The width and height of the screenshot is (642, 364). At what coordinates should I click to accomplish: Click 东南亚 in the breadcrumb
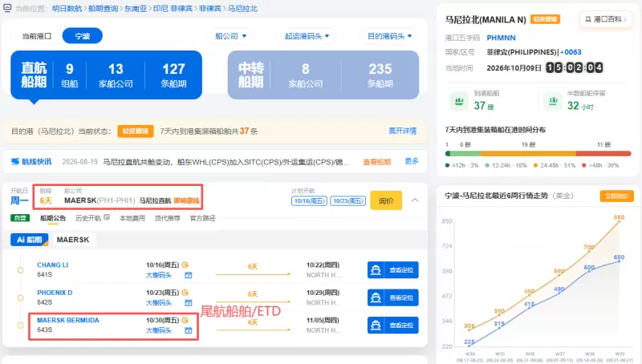pos(135,8)
